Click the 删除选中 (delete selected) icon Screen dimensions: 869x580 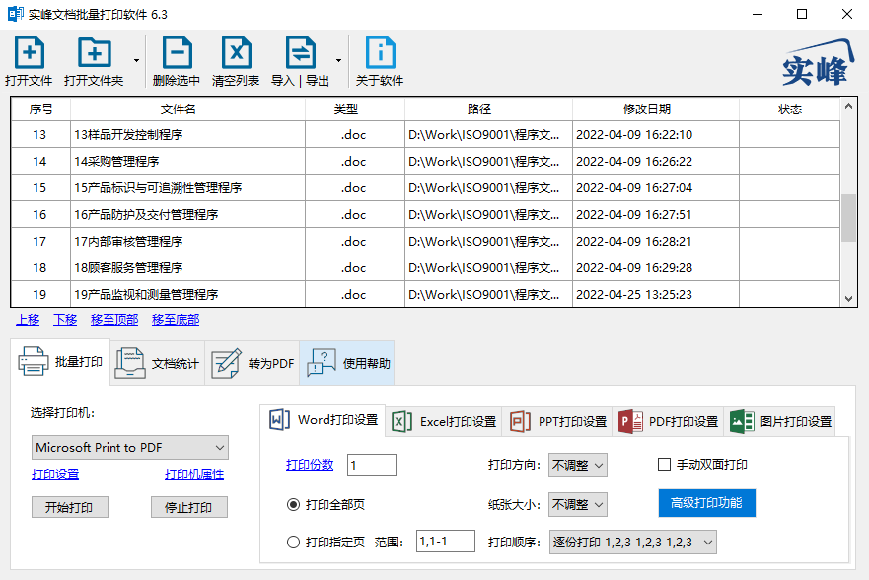[x=177, y=52]
